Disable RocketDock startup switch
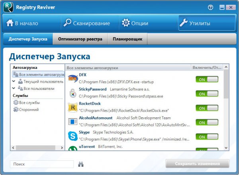This screenshot has width=239, height=175. 207,108
